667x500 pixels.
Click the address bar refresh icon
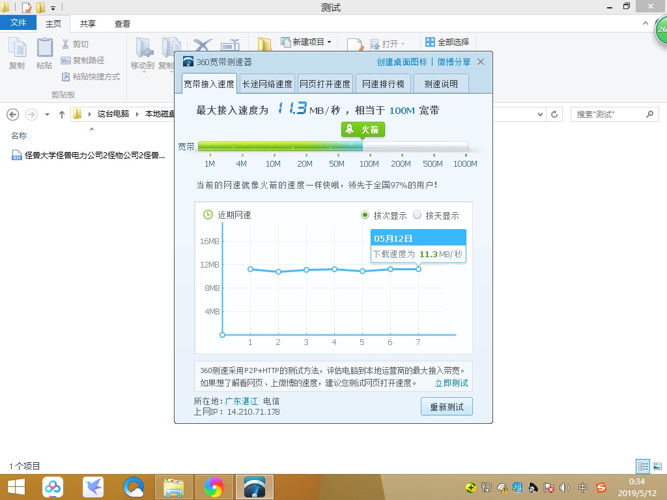click(x=554, y=115)
